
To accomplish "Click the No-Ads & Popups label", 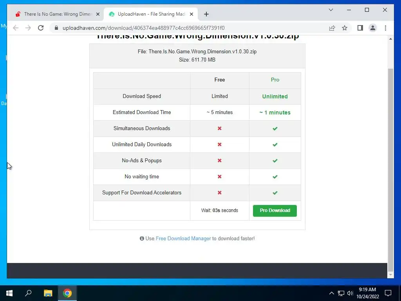I will [142, 160].
